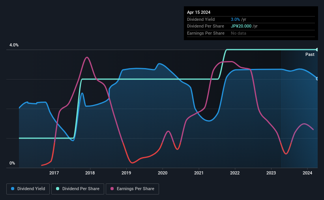The width and height of the screenshot is (324, 200).
Task: Click the 4.0% y-axis label
Action: pos(14,45)
